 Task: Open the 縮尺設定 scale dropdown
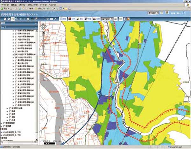coord(109,19)
